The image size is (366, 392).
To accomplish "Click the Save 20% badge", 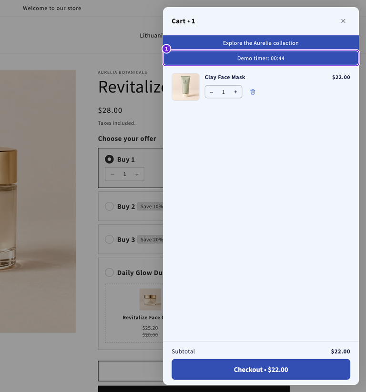I will point(151,240).
